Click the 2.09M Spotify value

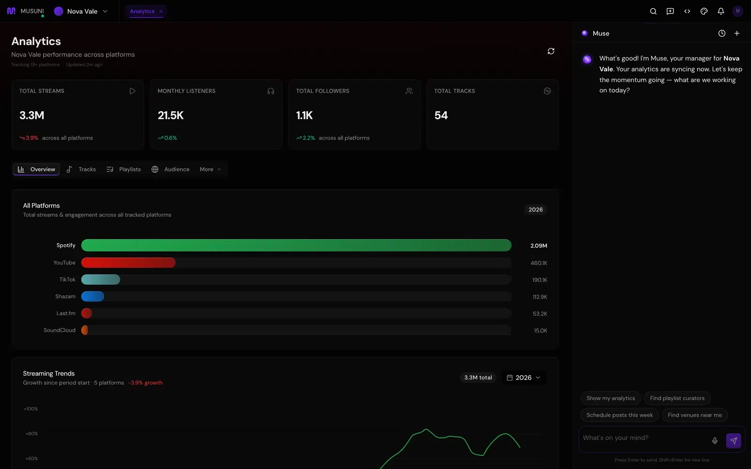[539, 246]
